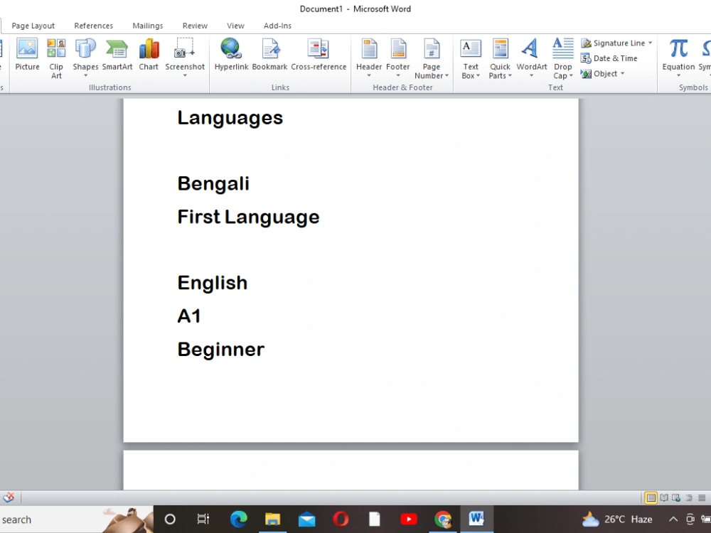Open the Add-Ins tab

(x=277, y=26)
